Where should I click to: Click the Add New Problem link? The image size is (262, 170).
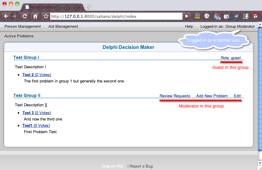pos(212,96)
